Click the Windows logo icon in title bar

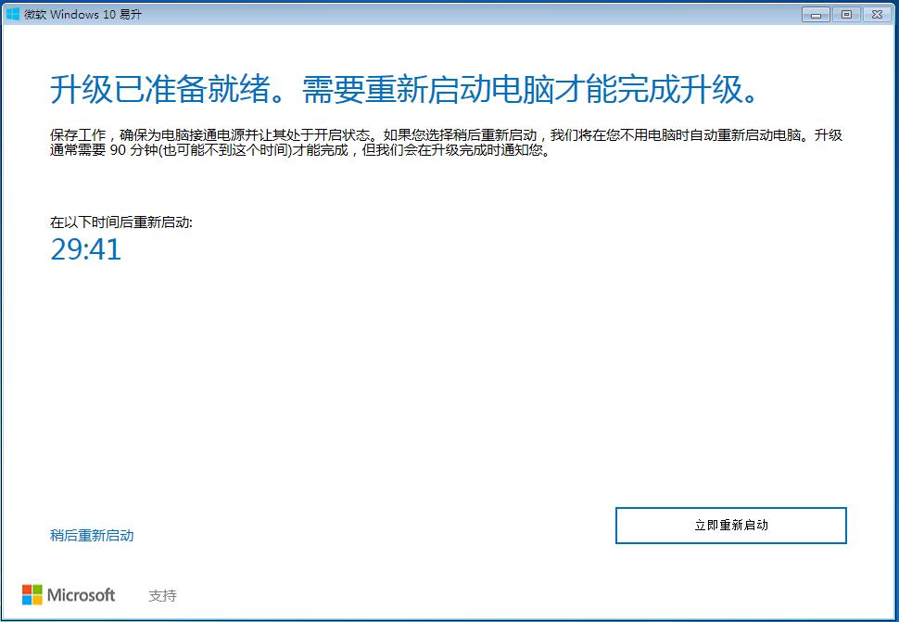tap(13, 13)
